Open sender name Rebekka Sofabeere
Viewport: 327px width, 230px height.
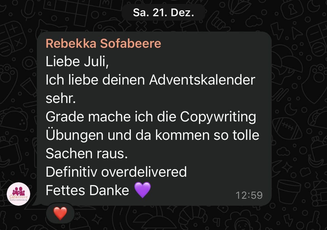tap(103, 43)
